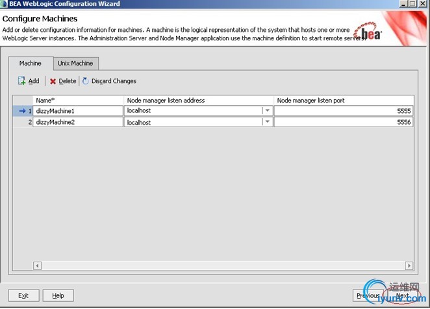Edit the dizzyMachine2 name field
The height and width of the screenshot is (309, 430).
coord(78,122)
